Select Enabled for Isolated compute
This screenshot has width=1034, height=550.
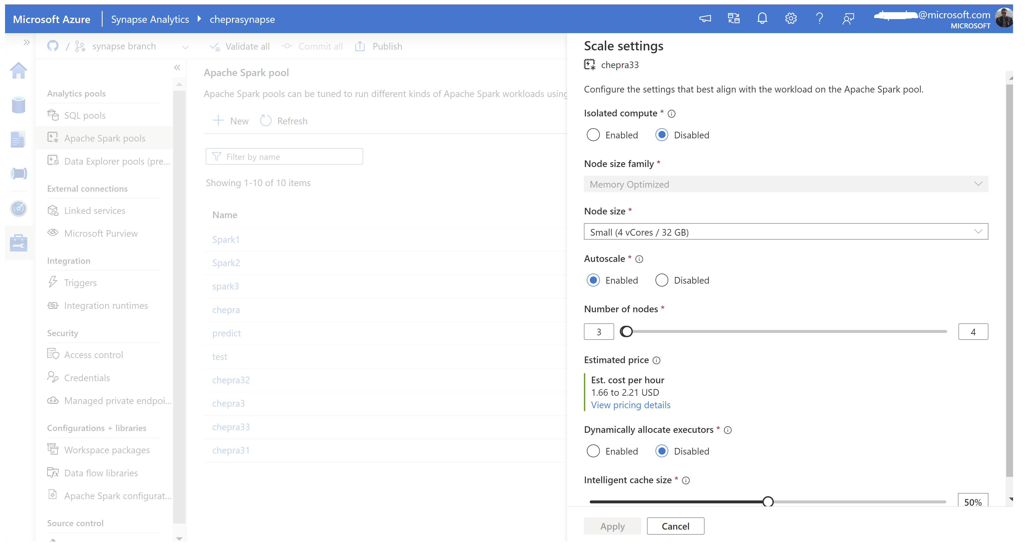593,135
